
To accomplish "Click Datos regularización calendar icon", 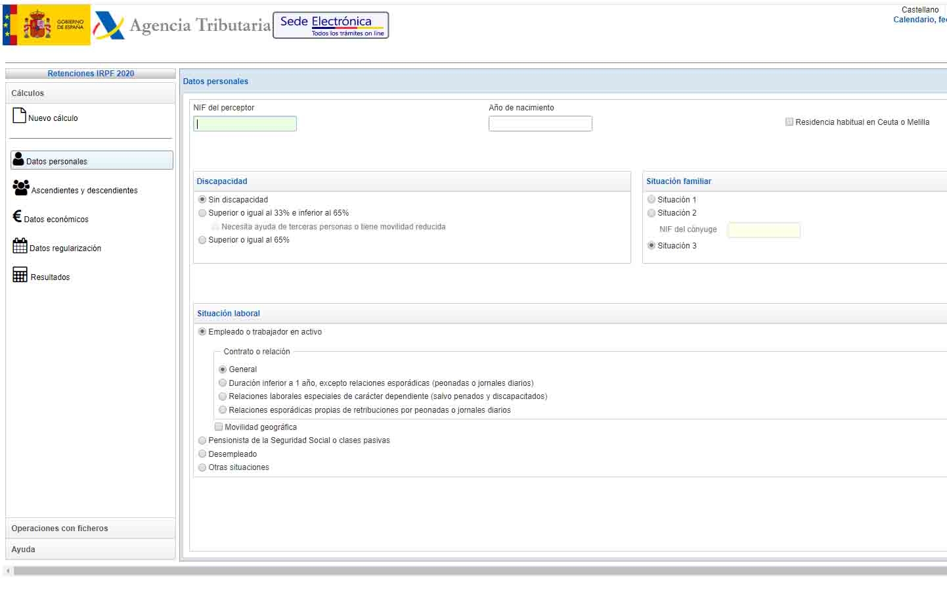I will [x=20, y=247].
